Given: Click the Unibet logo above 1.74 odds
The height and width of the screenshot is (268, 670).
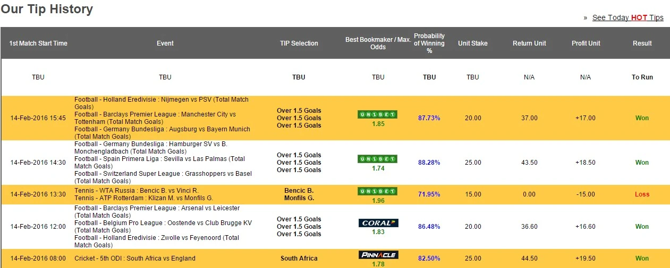Looking at the screenshot, I should pos(377,159).
